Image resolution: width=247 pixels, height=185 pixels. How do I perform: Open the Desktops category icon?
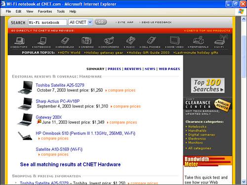19,41
